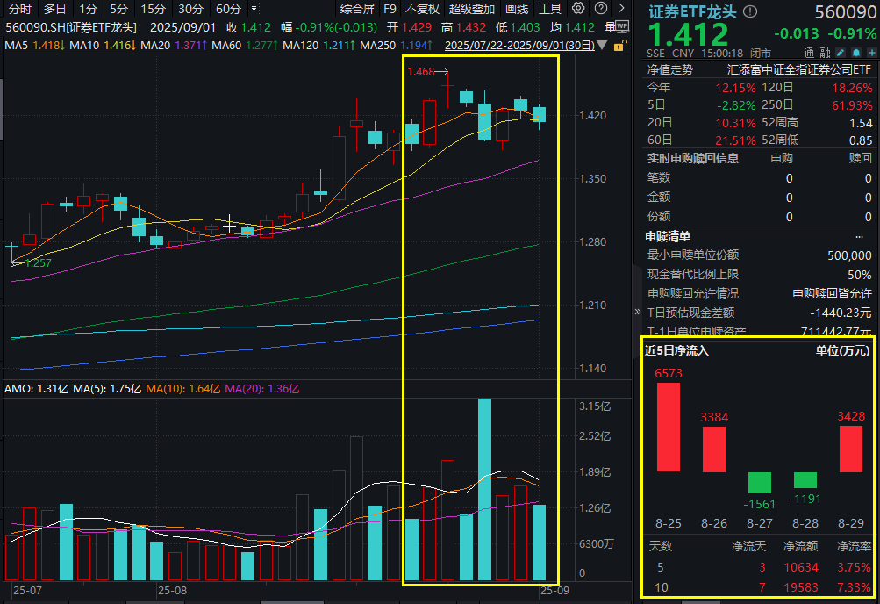The width and height of the screenshot is (880, 604).
Task: Select the 15分 period tab
Action: coord(153,9)
